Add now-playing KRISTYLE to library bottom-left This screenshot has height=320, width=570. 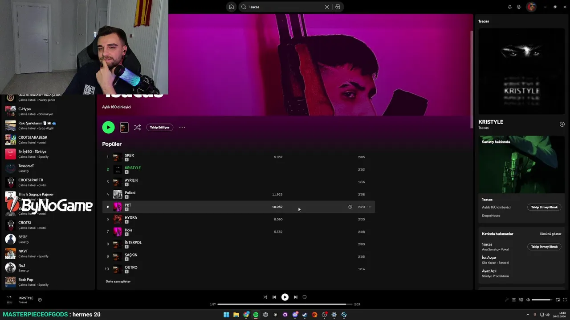click(x=40, y=300)
